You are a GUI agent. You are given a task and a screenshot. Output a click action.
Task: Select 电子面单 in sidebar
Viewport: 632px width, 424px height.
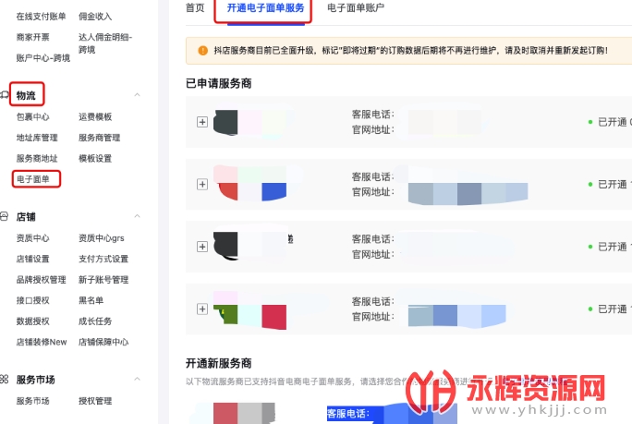pos(32,179)
